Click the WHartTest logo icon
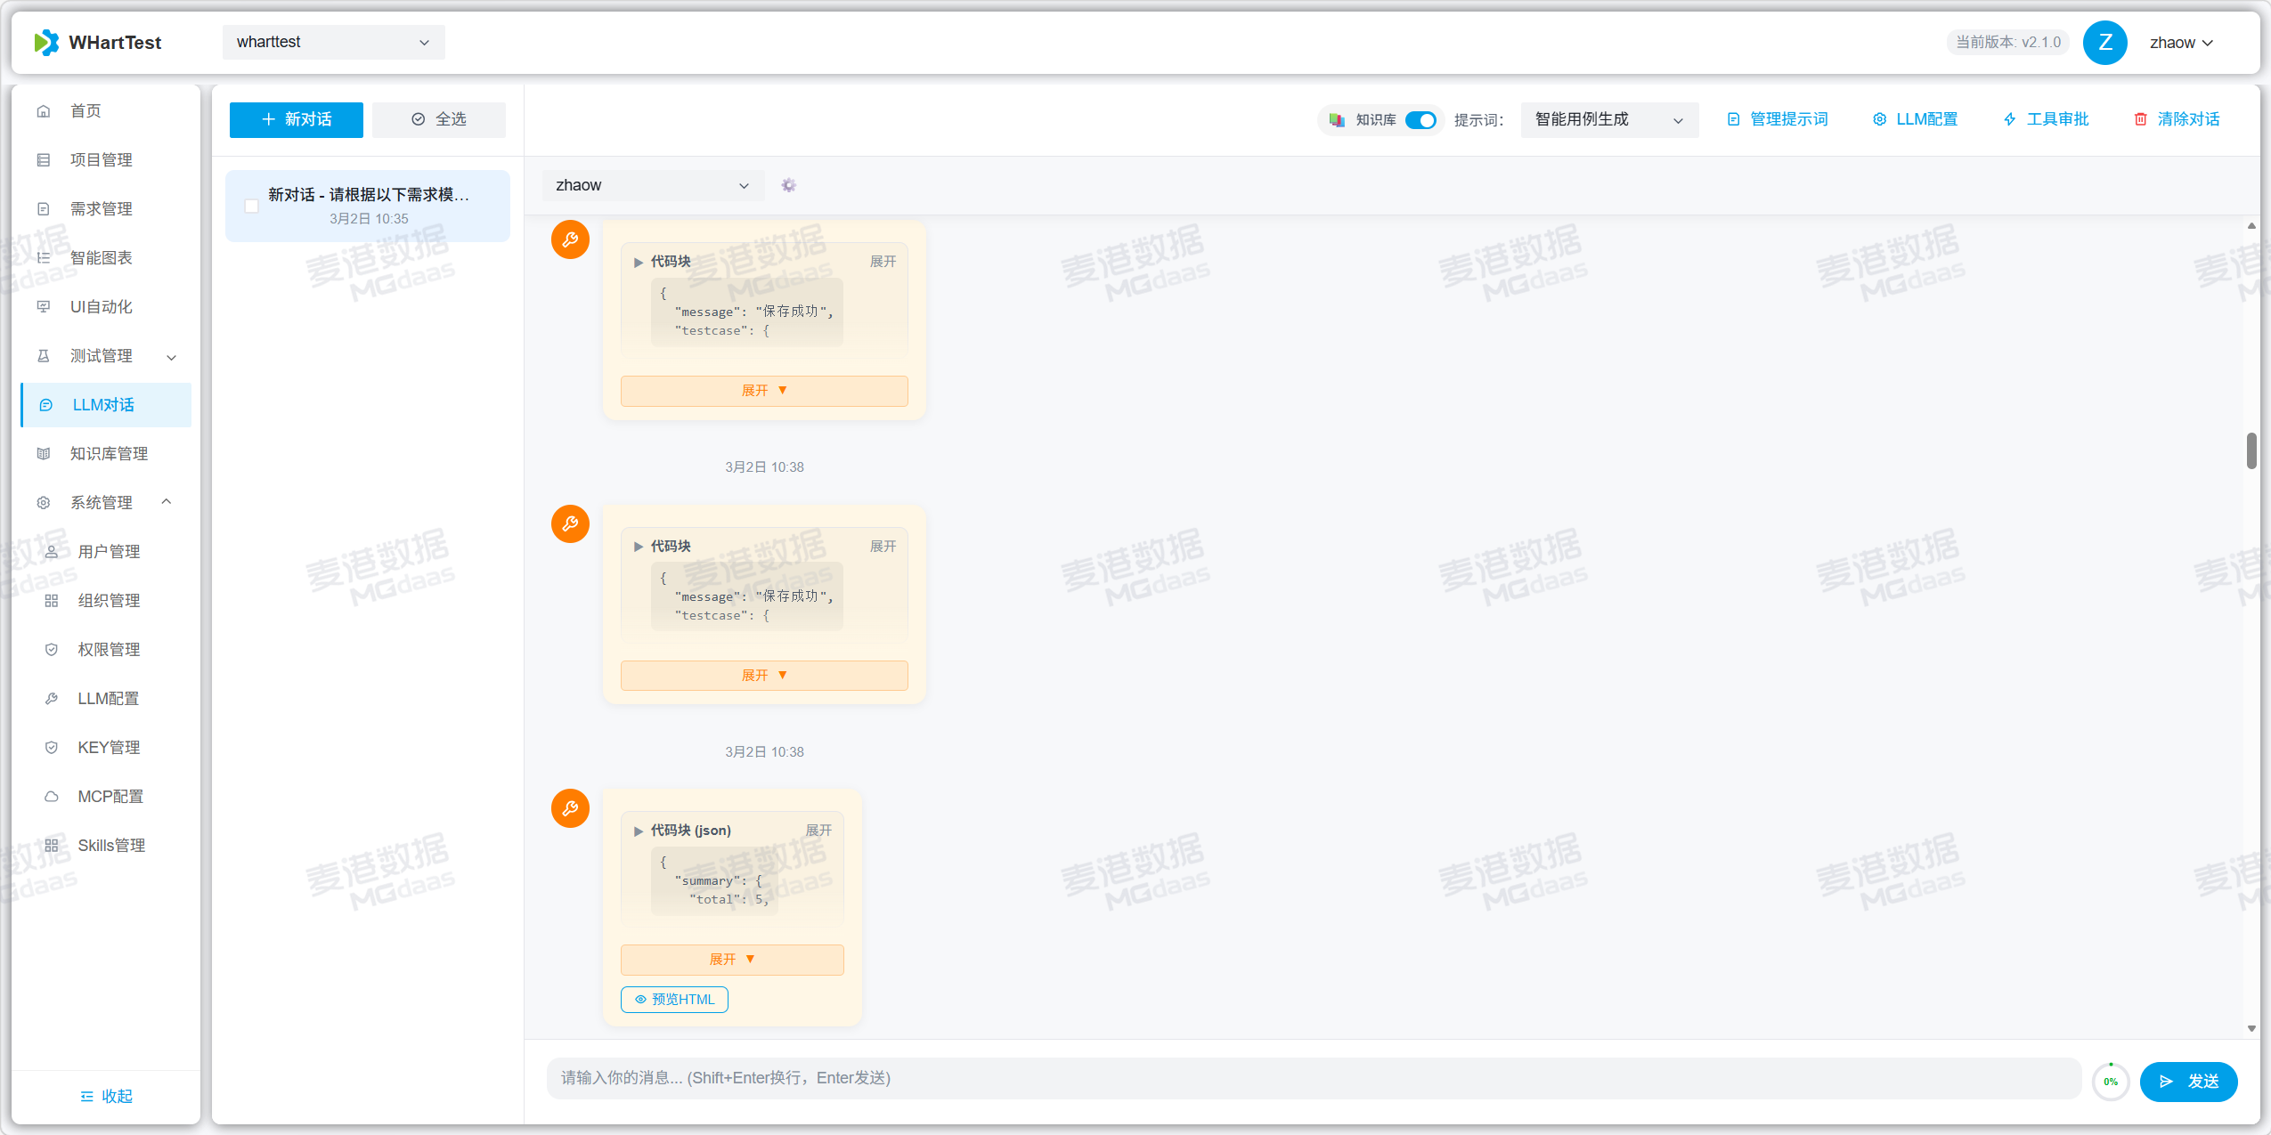Screen dimensions: 2271x1135 pos(46,43)
